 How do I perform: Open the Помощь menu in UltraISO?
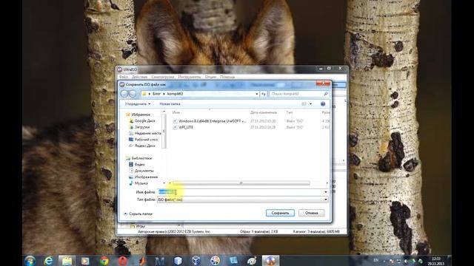tap(227, 77)
